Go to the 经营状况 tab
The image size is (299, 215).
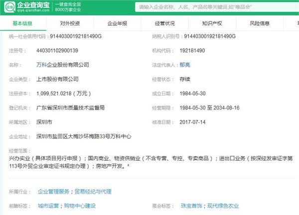click(x=165, y=23)
